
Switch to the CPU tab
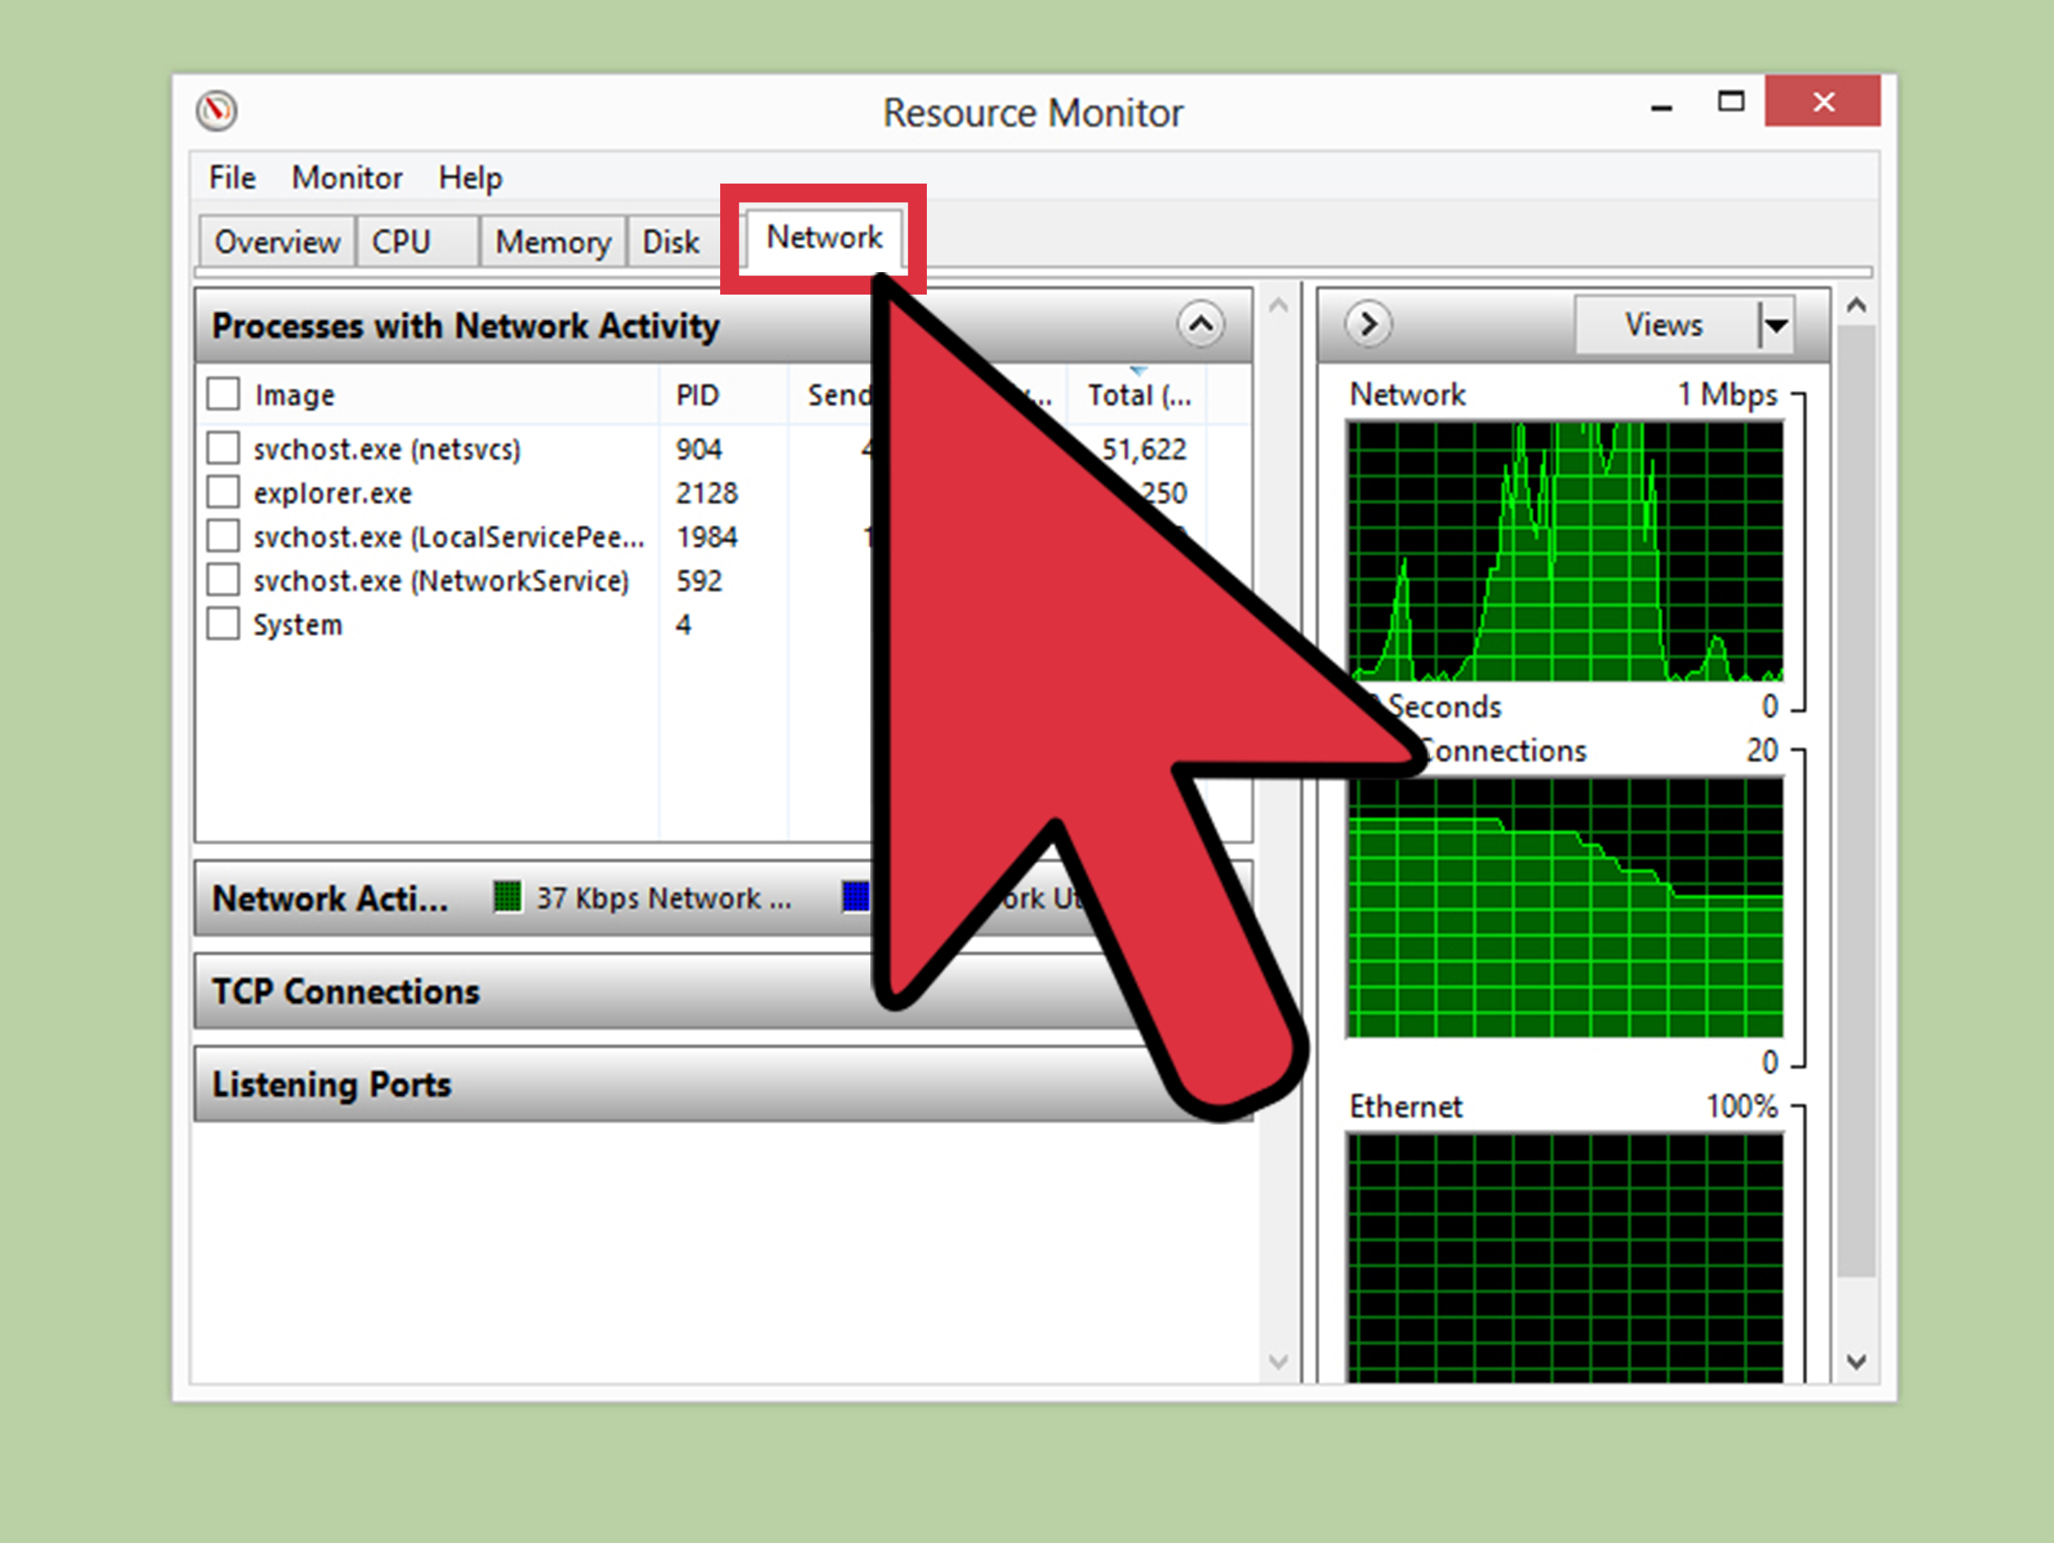(417, 243)
